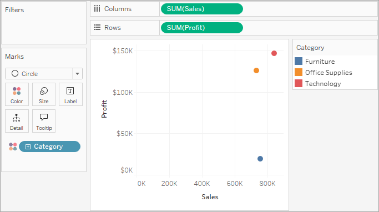Image resolution: width=379 pixels, height=212 pixels.
Task: Click the Office Supplies orange swatch
Action: (299, 72)
